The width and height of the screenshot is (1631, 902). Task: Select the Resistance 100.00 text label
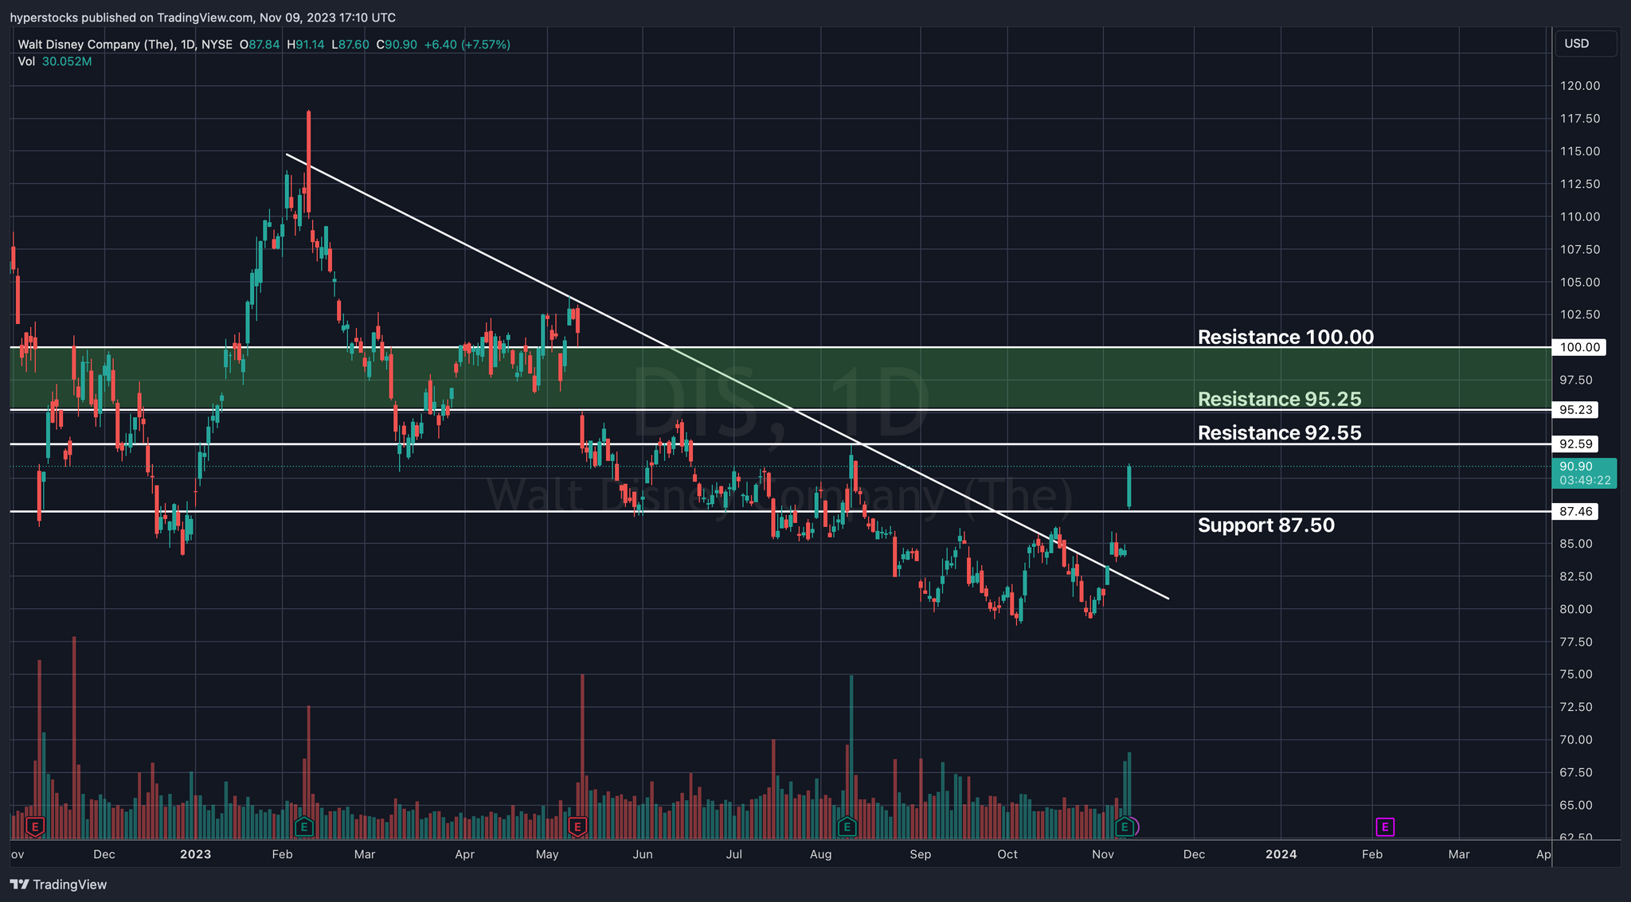pyautogui.click(x=1285, y=337)
